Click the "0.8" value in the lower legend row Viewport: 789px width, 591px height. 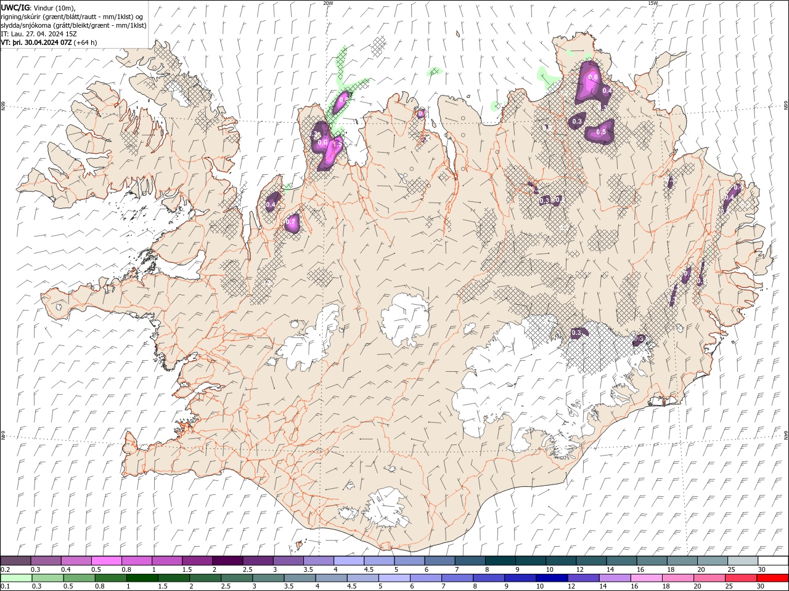pyautogui.click(x=100, y=587)
